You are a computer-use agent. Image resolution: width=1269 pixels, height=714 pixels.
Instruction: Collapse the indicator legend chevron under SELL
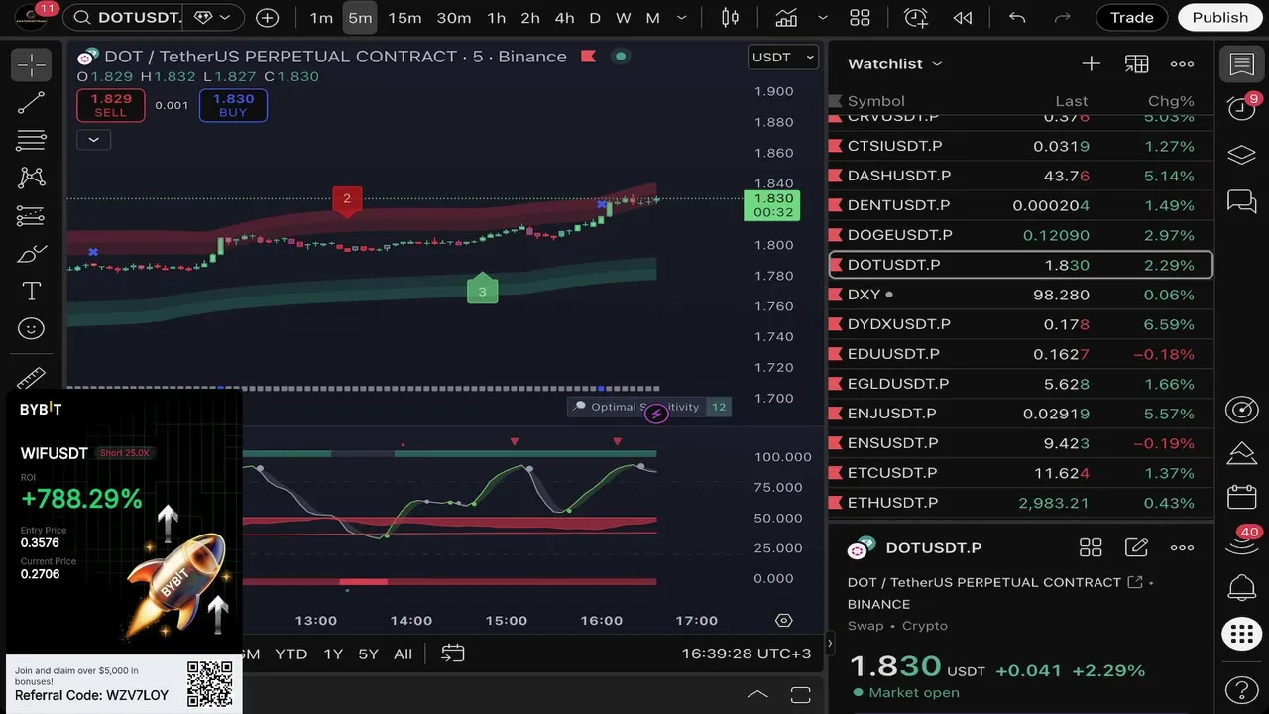93,140
